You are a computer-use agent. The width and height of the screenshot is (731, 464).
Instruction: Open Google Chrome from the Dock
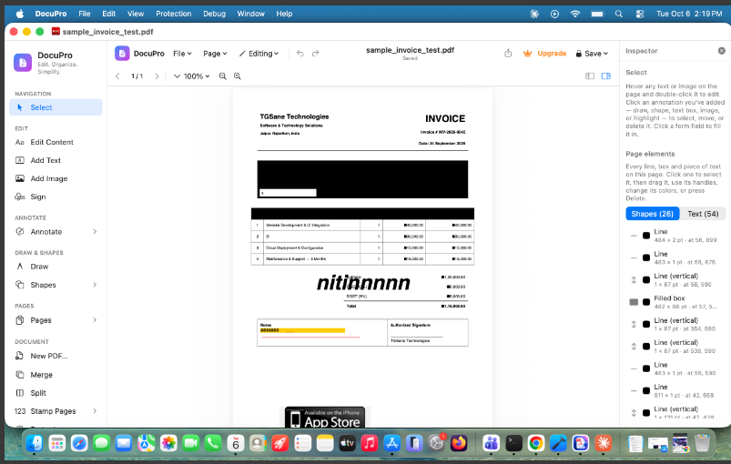coord(536,443)
